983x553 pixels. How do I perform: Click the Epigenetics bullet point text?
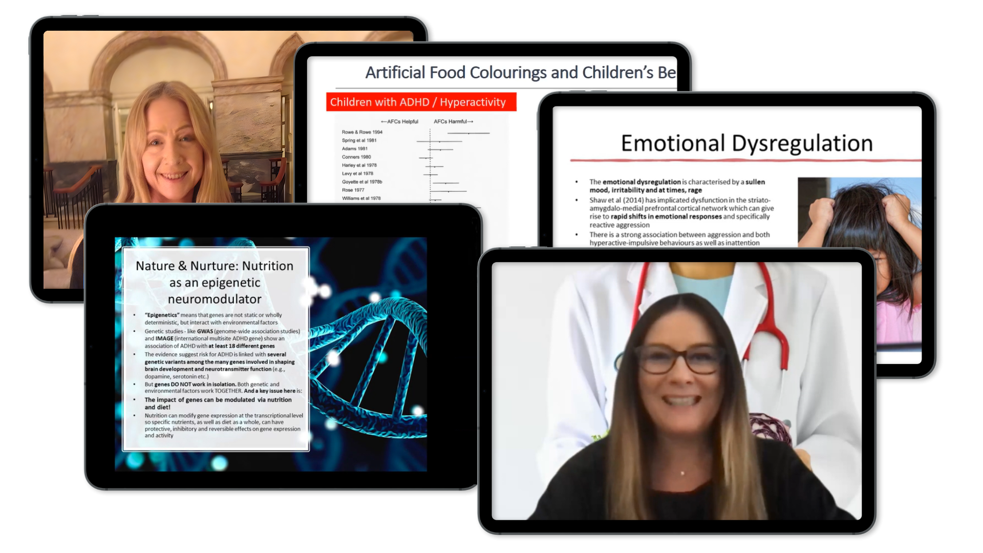(x=213, y=318)
